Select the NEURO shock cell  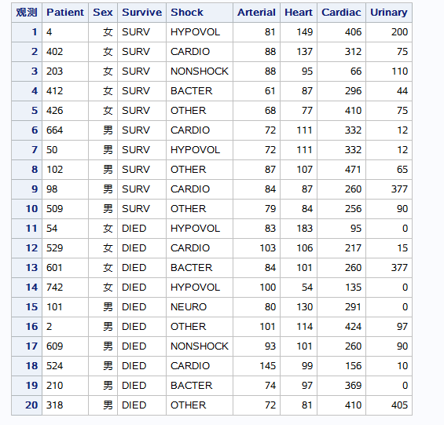point(200,307)
